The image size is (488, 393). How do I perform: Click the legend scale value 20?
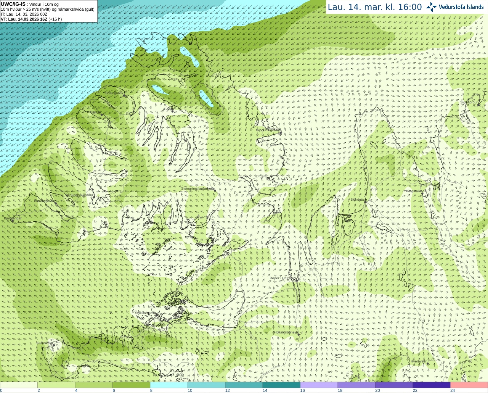[x=377, y=390]
